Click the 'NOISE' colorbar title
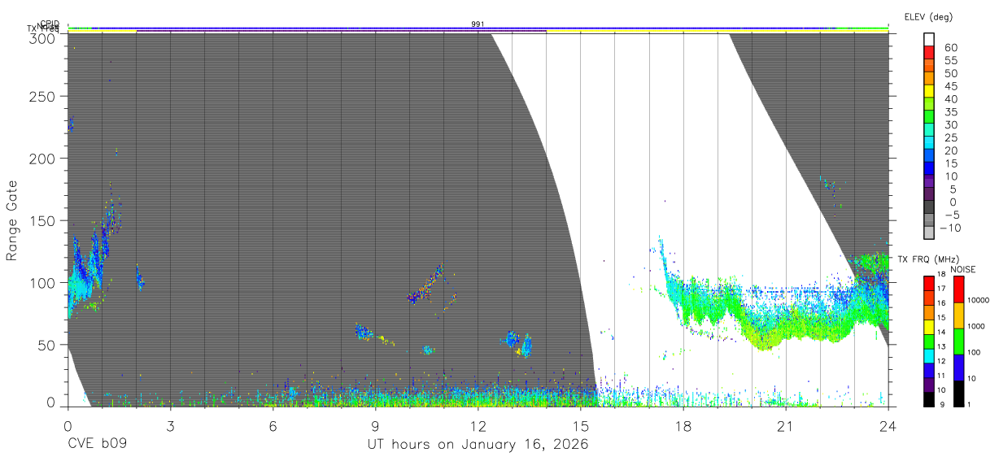Image resolution: width=999 pixels, height=461 pixels. (962, 270)
